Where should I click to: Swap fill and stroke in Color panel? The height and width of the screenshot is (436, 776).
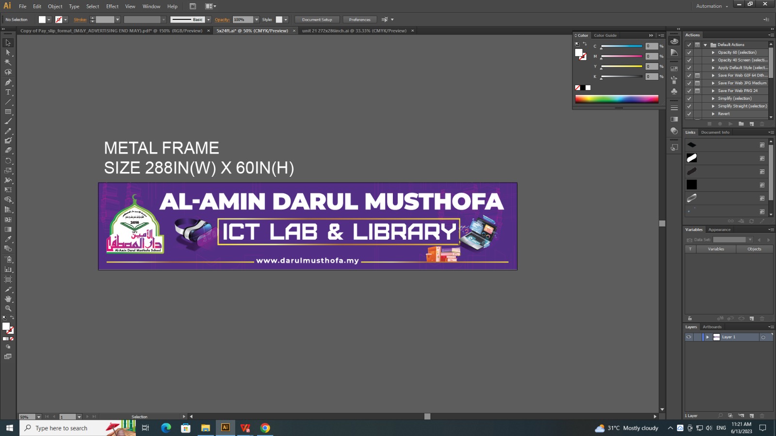coord(584,44)
